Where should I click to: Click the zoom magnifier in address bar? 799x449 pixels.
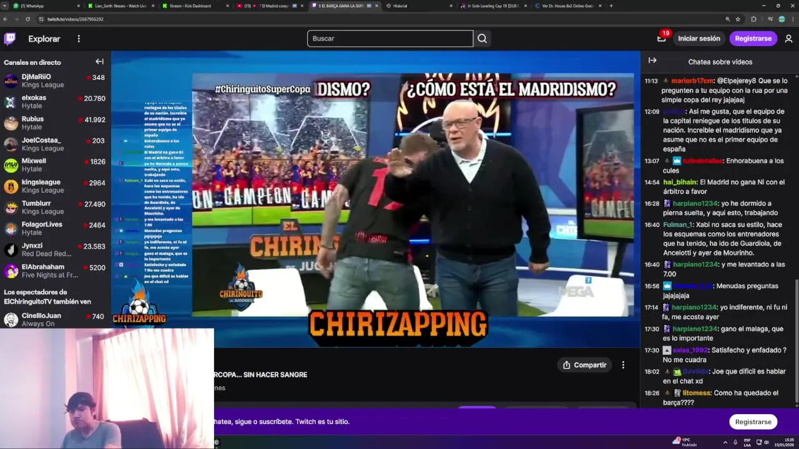pos(727,19)
